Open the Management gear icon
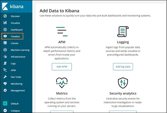The width and height of the screenshot is (167, 113). (5, 90)
